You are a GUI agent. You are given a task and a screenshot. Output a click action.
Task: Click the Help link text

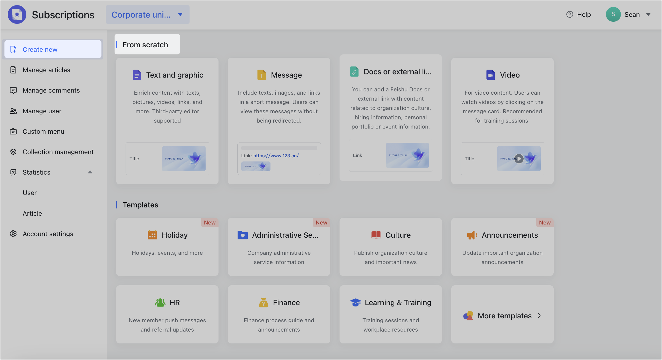coord(584,14)
